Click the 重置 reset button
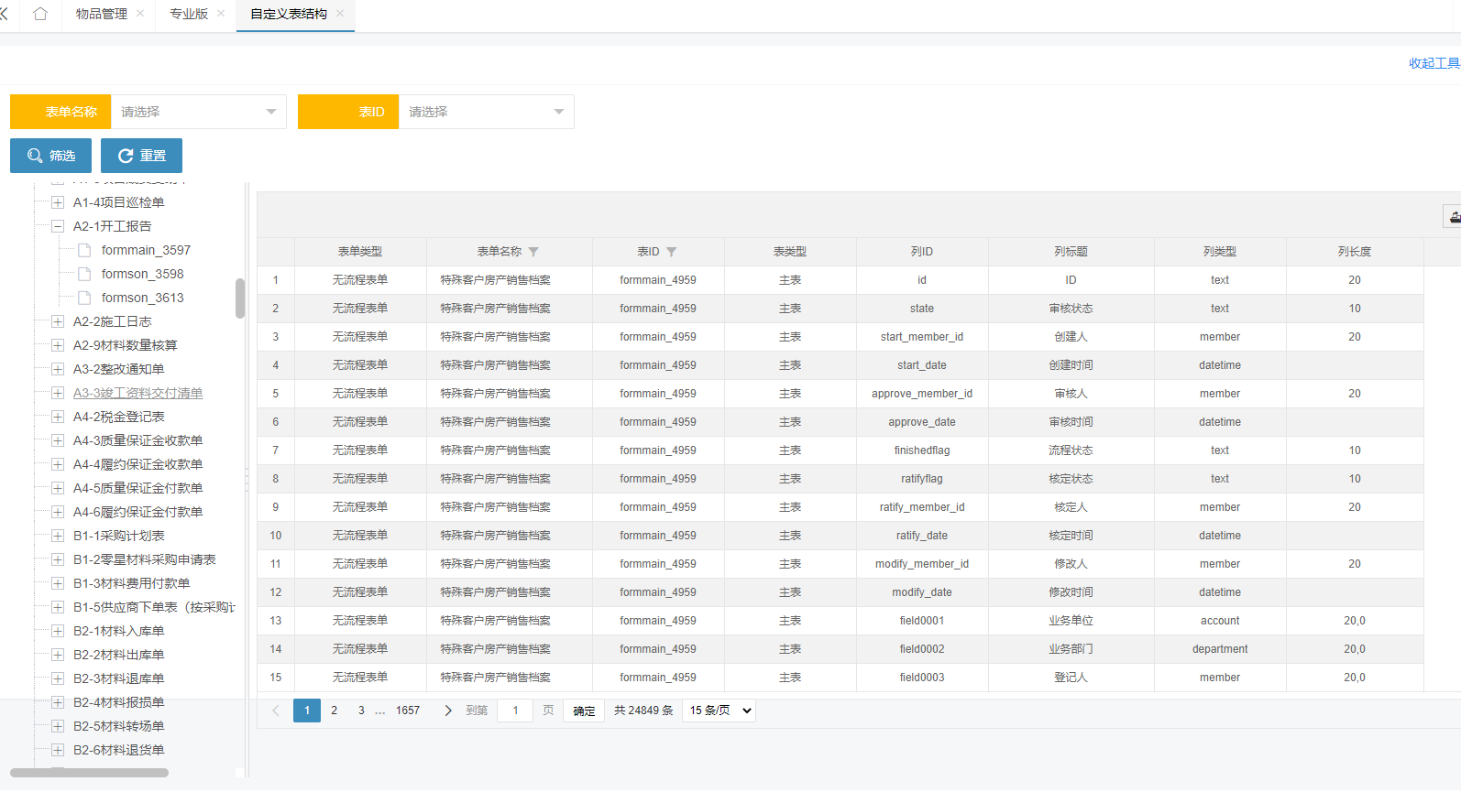Viewport: 1461px width, 792px height. tap(141, 156)
